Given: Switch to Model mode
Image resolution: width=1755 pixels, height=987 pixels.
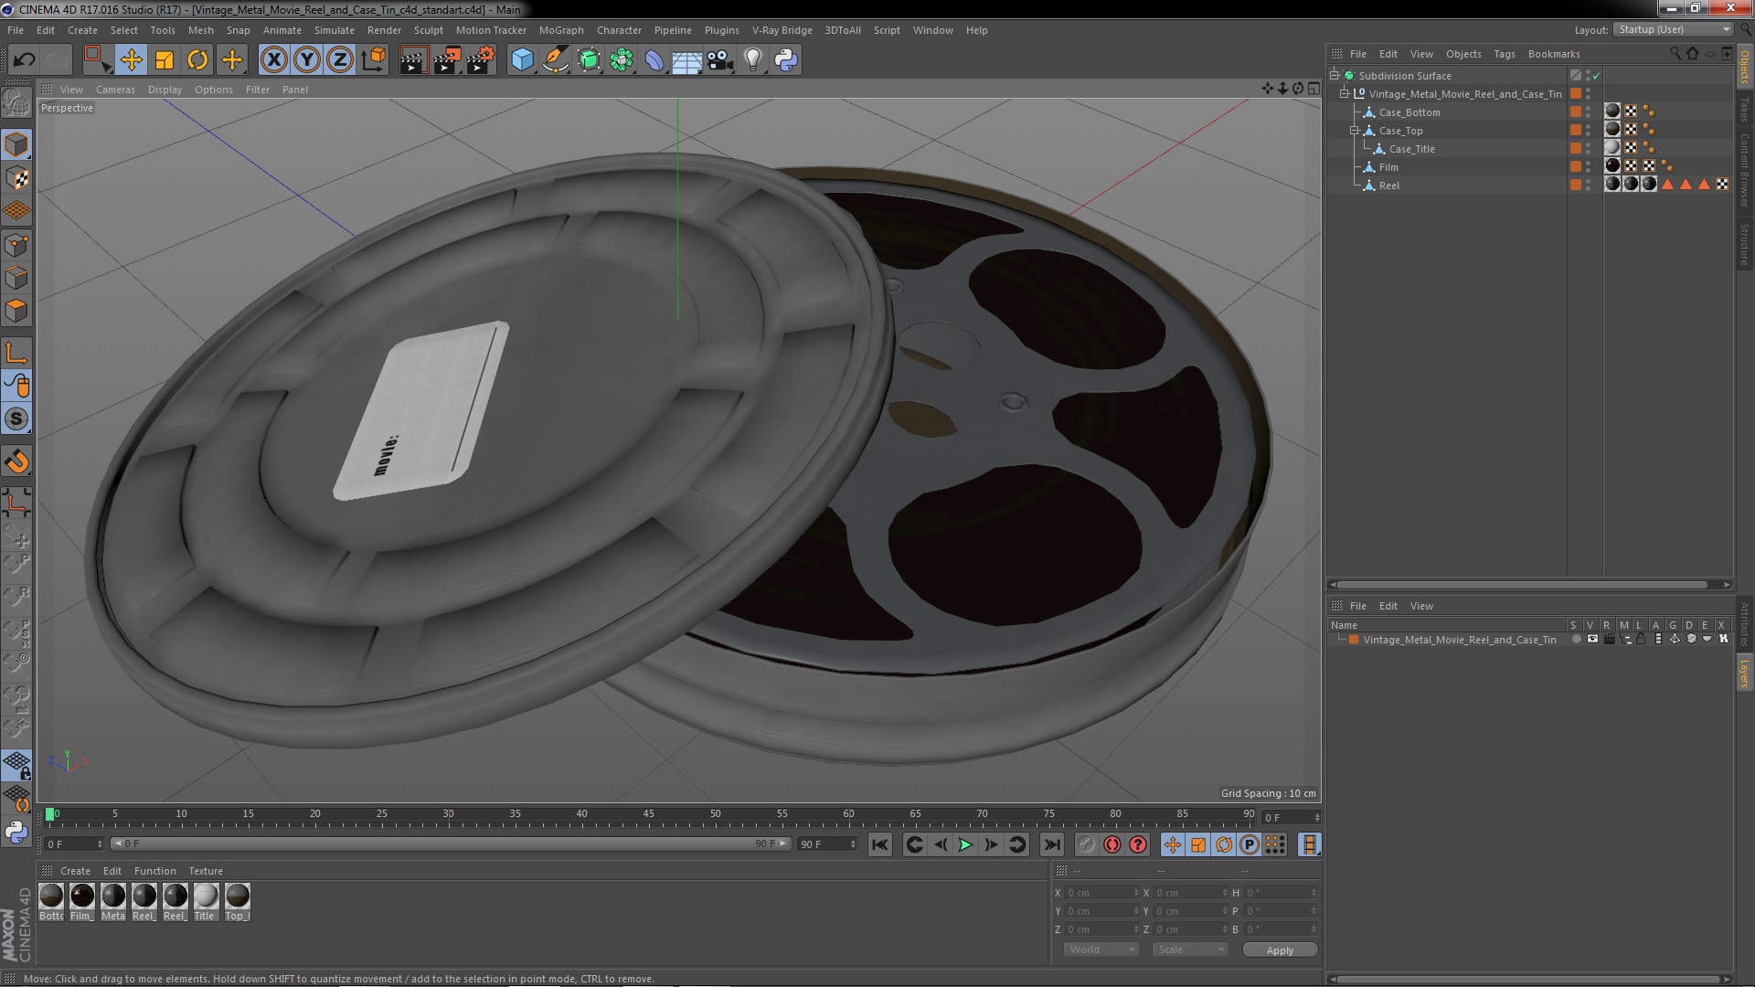Looking at the screenshot, I should pos(16,144).
